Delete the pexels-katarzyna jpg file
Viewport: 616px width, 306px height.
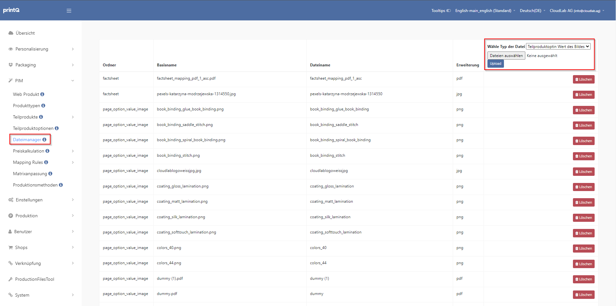click(584, 95)
